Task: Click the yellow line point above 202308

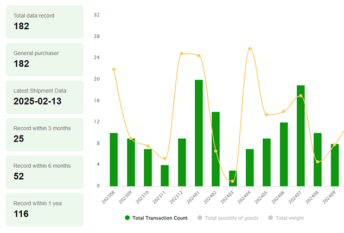Action: click(x=113, y=69)
